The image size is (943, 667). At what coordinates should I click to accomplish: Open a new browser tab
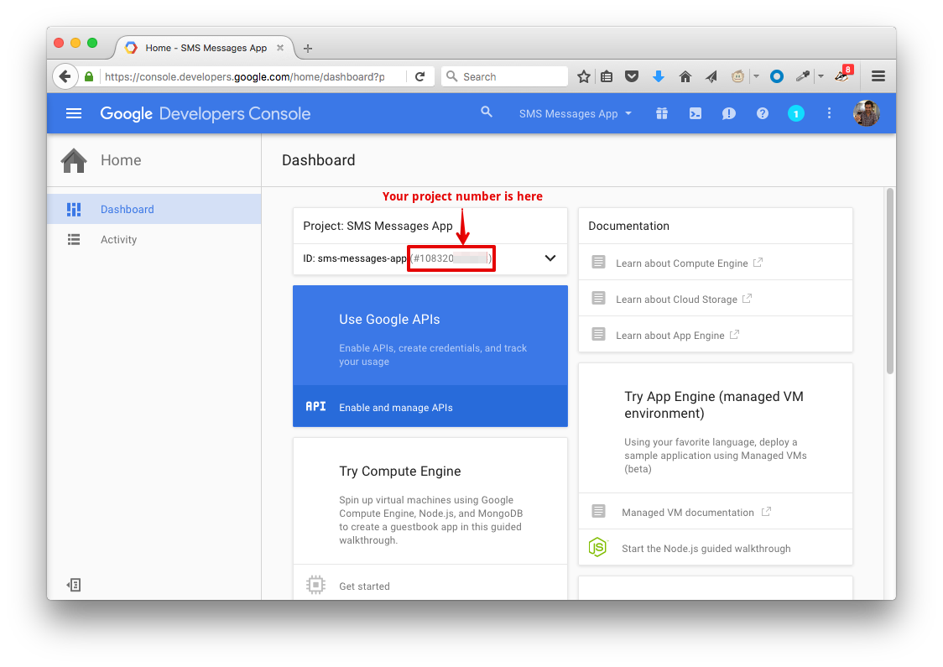pos(307,48)
